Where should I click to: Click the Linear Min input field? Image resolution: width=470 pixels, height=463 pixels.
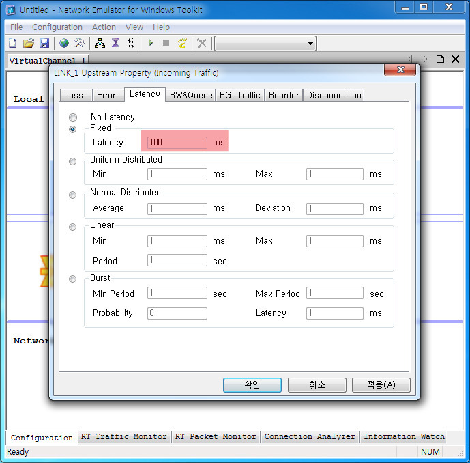click(177, 241)
